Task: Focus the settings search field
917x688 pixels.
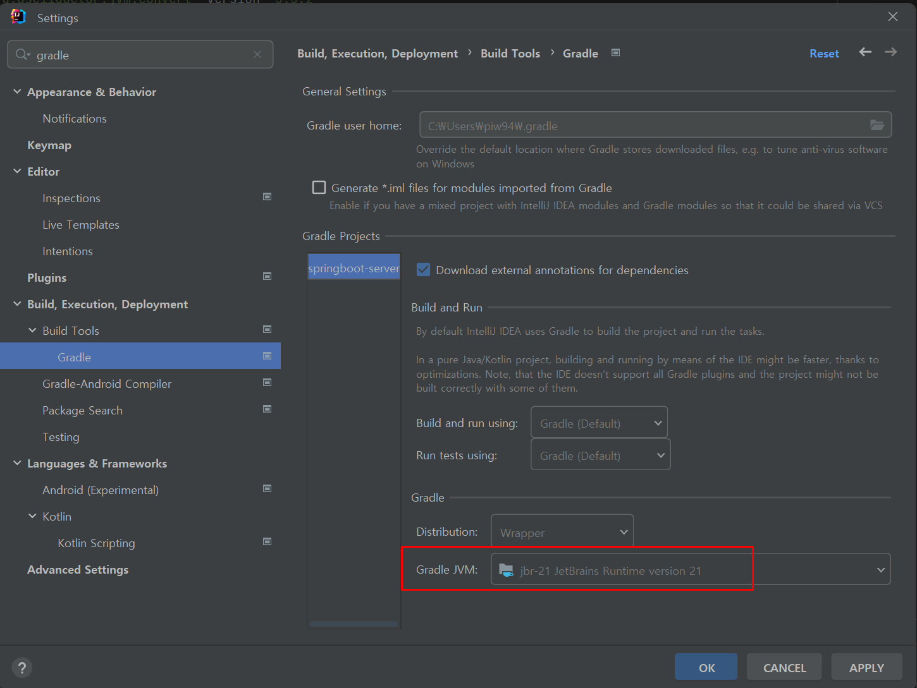Action: coord(140,55)
